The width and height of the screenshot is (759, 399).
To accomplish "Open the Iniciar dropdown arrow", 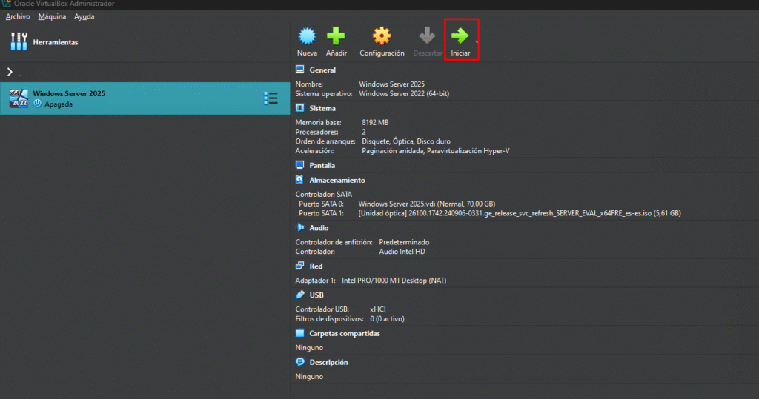I will click(x=477, y=42).
